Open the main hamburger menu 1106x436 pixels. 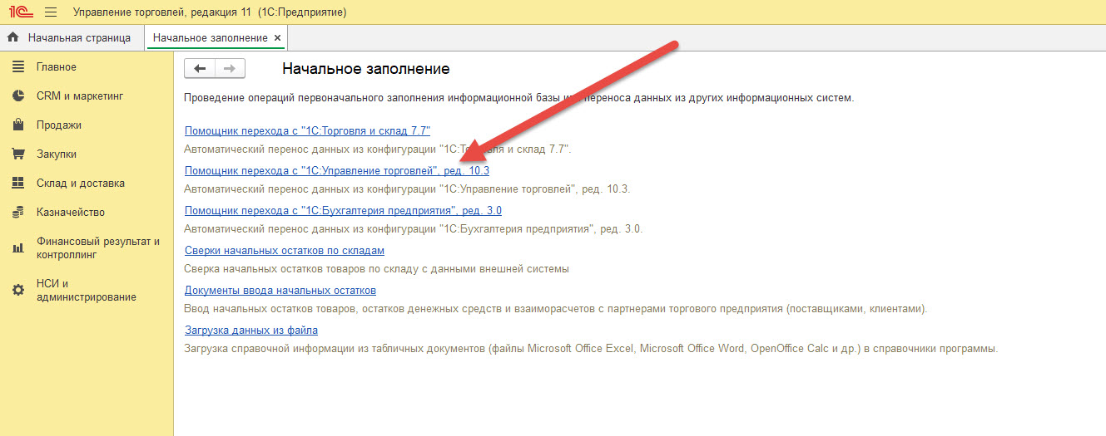coord(51,12)
